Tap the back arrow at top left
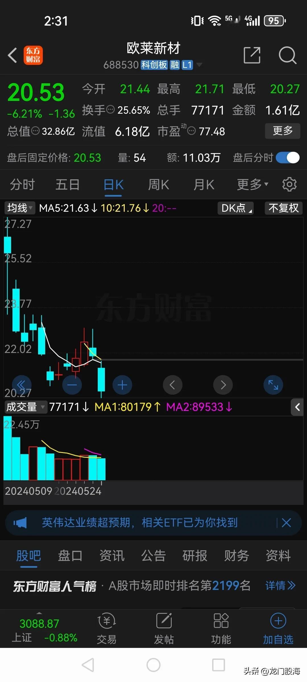307x682 pixels. tap(13, 55)
